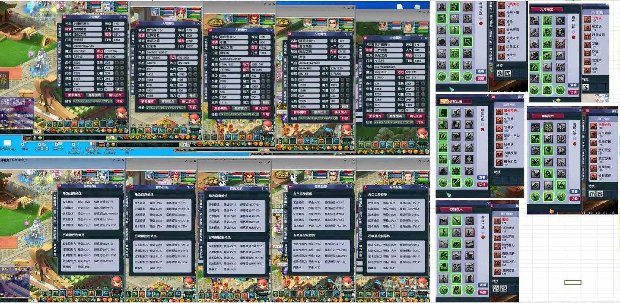620x303 pixels.
Task: Select 魔兽神功 skill icon
Action: click(x=499, y=112)
